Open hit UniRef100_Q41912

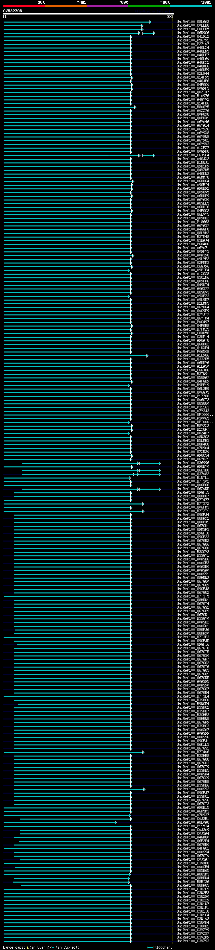coord(193,36)
